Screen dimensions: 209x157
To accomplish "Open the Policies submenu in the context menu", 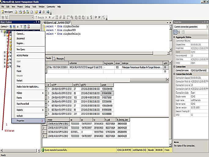I will (x=28, y=93).
